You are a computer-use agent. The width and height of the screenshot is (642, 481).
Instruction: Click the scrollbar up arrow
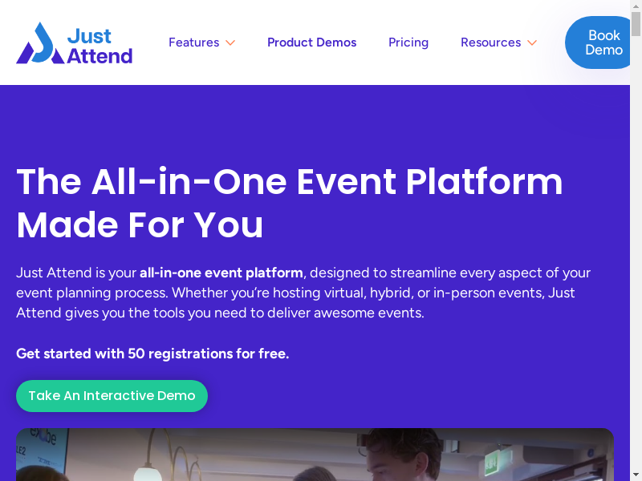pos(636,5)
